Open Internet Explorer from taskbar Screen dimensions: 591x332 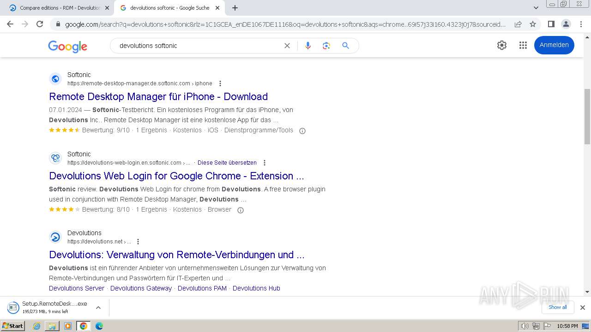(x=37, y=326)
